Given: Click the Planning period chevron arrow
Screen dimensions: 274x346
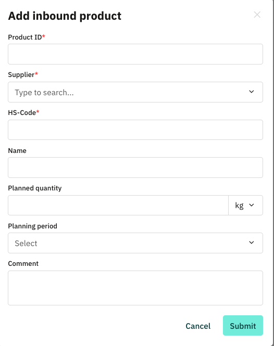Looking at the screenshot, I should click(252, 242).
